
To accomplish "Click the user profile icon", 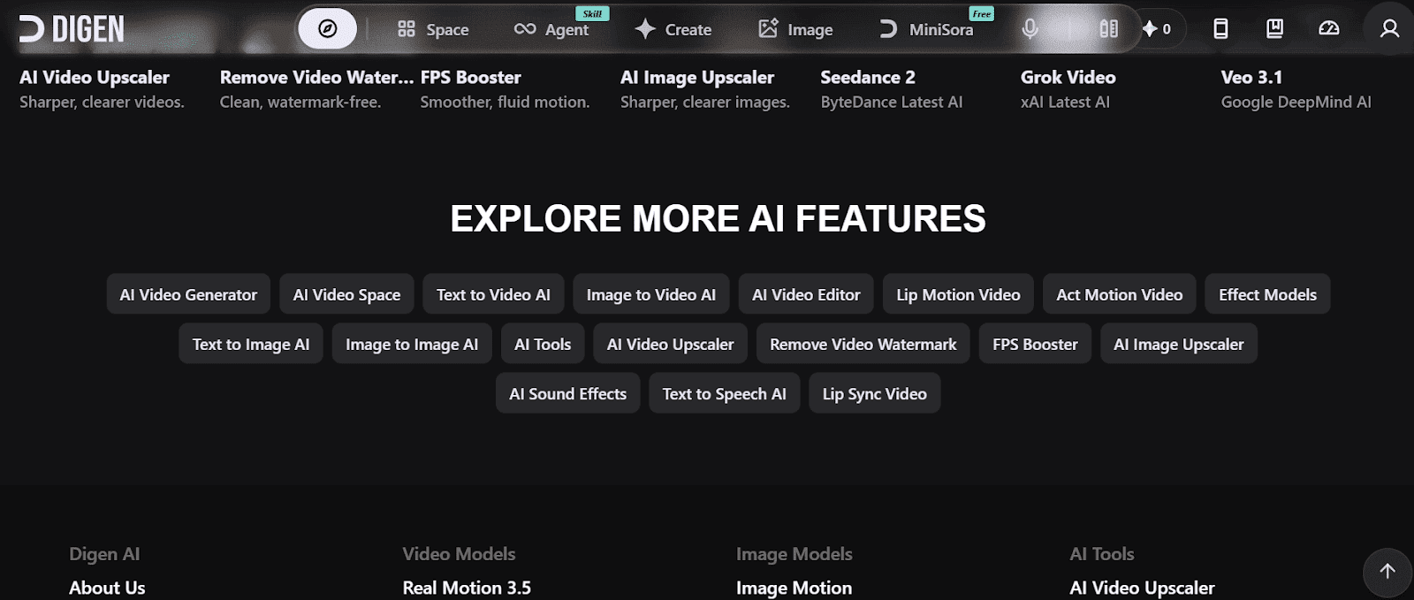I will point(1389,29).
